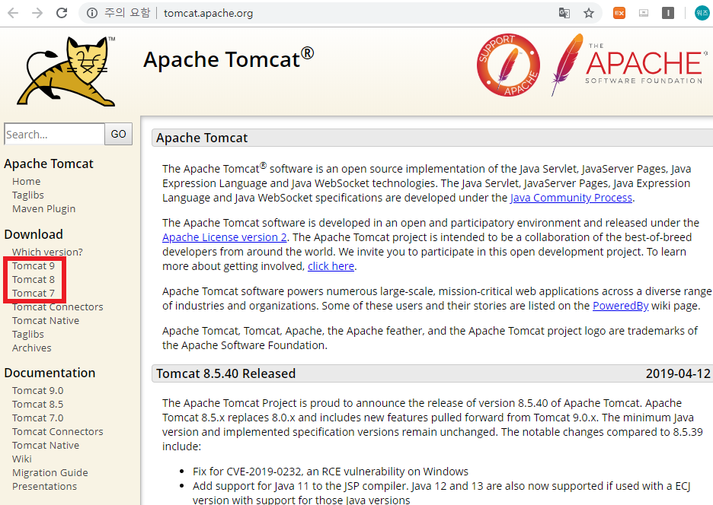Click the 'Apache Tomcat' sidebar heading
The height and width of the screenshot is (505, 713).
coord(49,164)
